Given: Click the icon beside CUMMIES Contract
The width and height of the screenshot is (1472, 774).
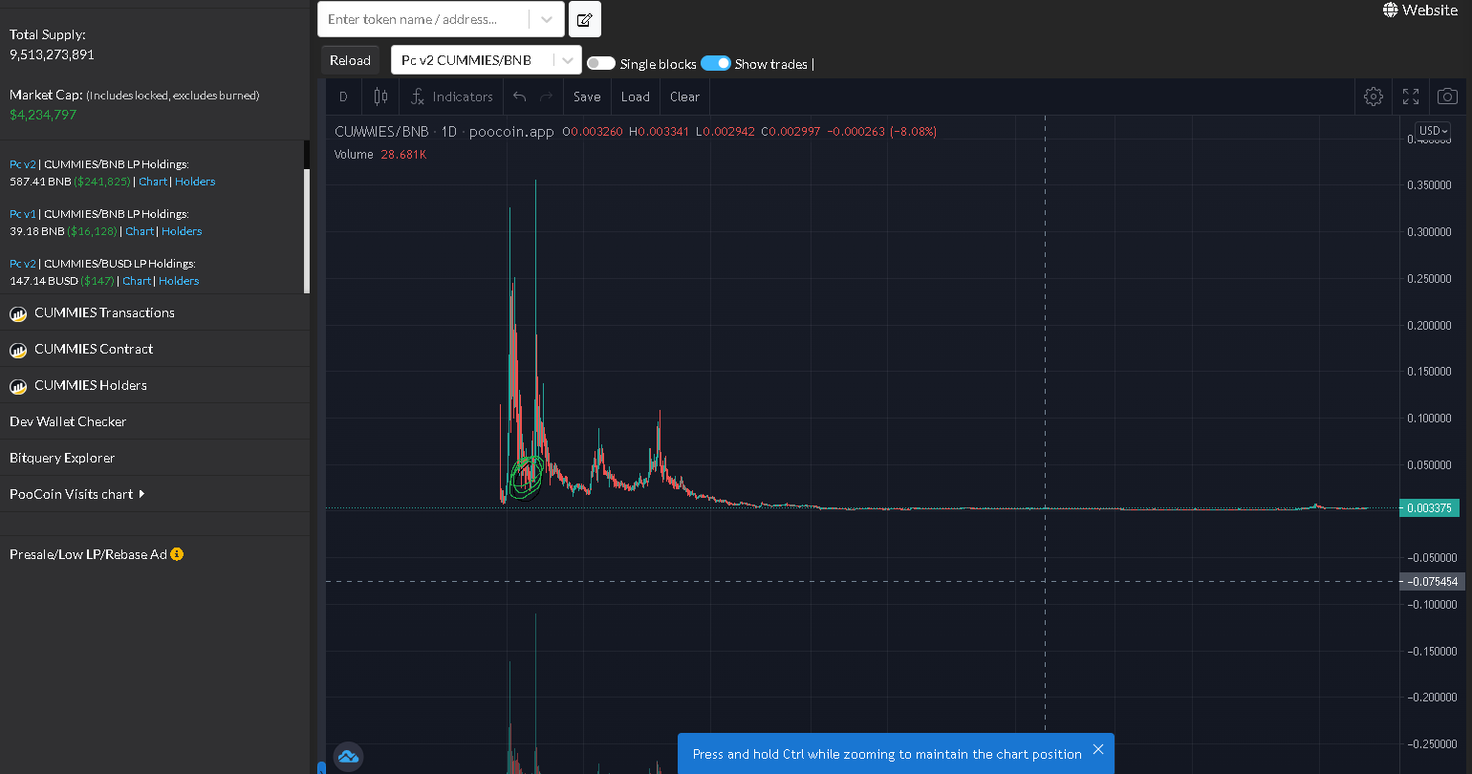Looking at the screenshot, I should (x=18, y=350).
